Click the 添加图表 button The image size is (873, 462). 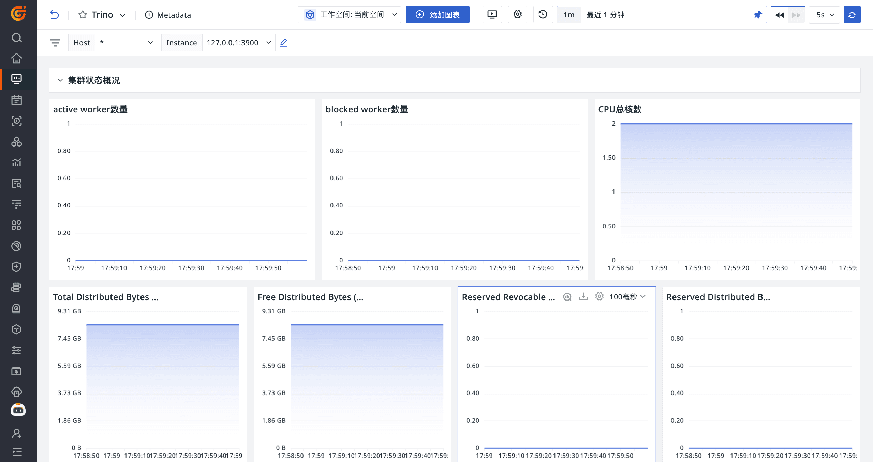[438, 15]
